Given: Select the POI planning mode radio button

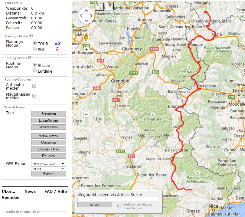Looking at the screenshot, I should (34, 49).
